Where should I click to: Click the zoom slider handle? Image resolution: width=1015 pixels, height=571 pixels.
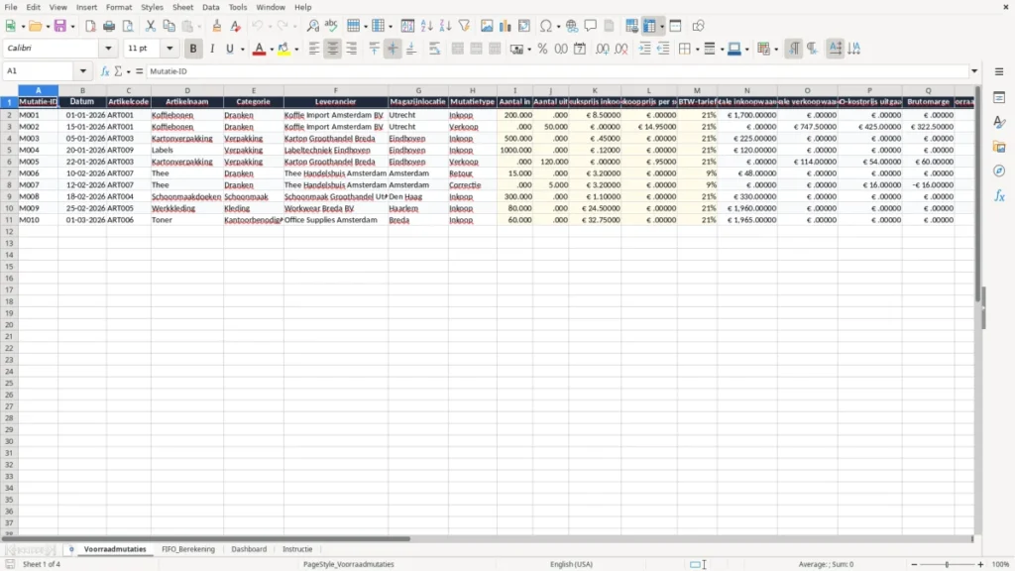coord(947,564)
